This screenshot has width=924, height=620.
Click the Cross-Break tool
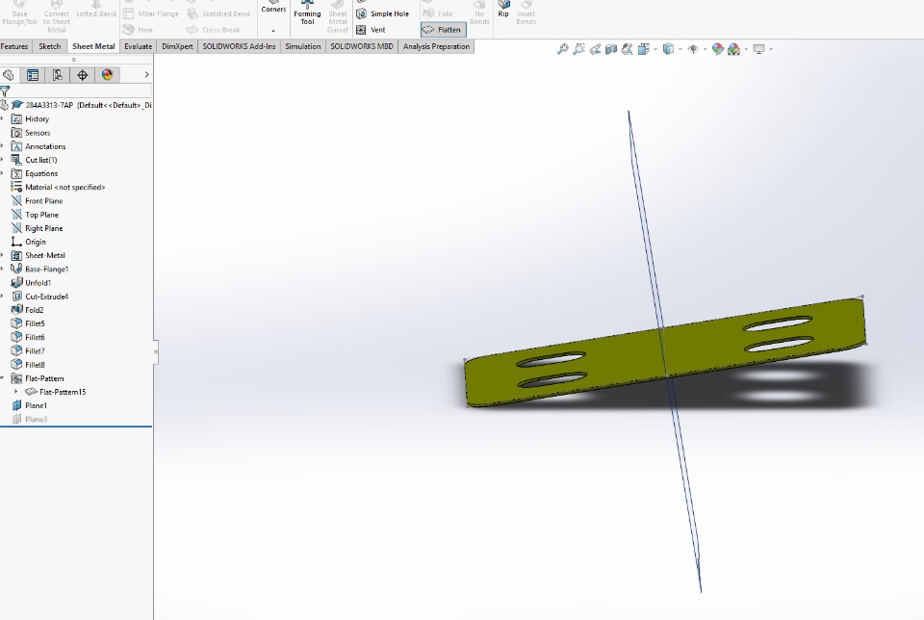click(x=214, y=30)
